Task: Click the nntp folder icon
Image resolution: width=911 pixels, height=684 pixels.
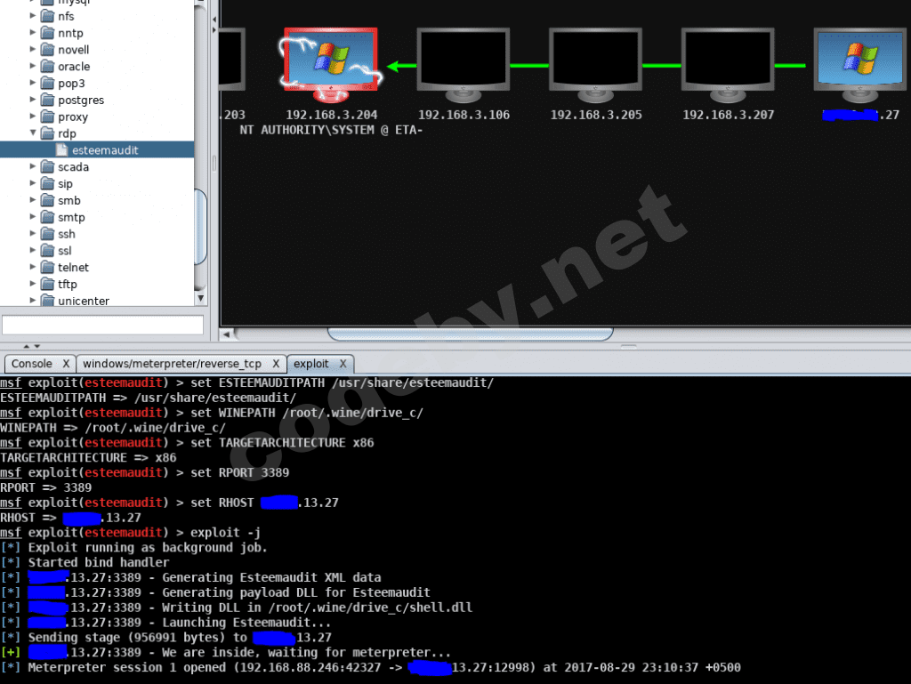Action: [48, 33]
